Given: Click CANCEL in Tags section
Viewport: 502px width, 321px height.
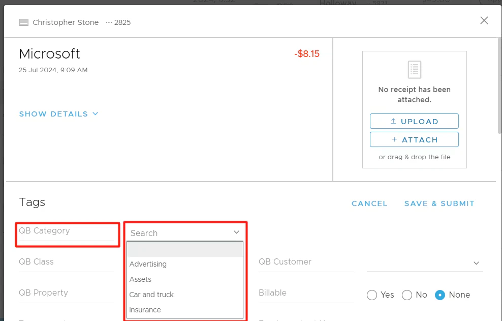Looking at the screenshot, I should 369,203.
